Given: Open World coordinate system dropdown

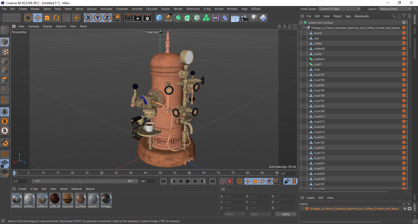Looking at the screenshot, I should tap(234, 214).
